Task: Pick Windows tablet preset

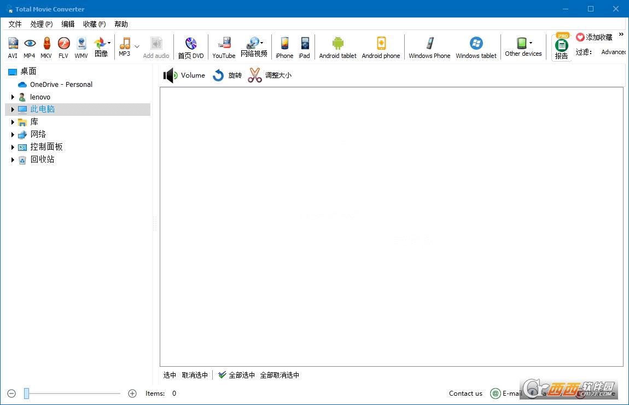Action: (476, 48)
